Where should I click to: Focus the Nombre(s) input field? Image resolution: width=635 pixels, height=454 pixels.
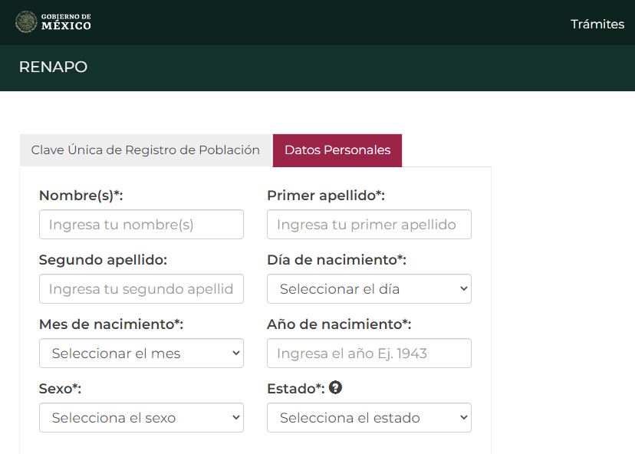click(141, 225)
